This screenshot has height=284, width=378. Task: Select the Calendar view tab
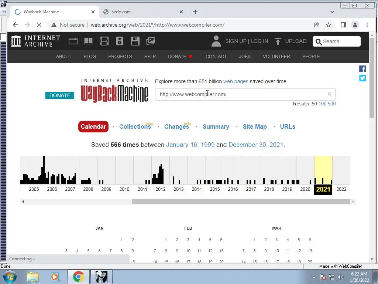[x=93, y=126]
